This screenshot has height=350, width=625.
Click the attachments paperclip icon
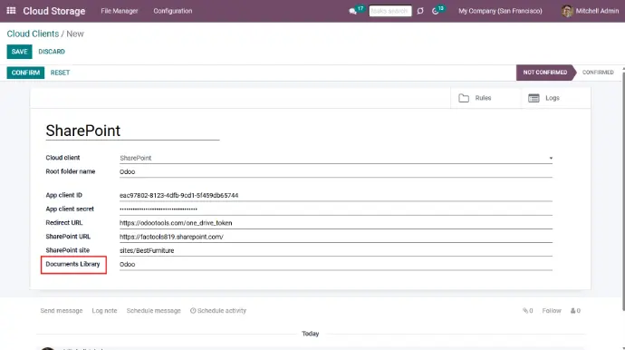[525, 310]
